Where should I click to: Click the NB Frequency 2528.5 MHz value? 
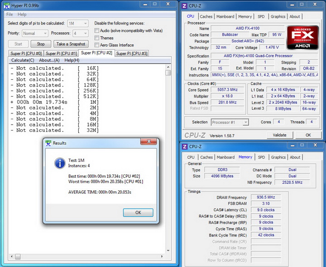[x=292, y=182]
